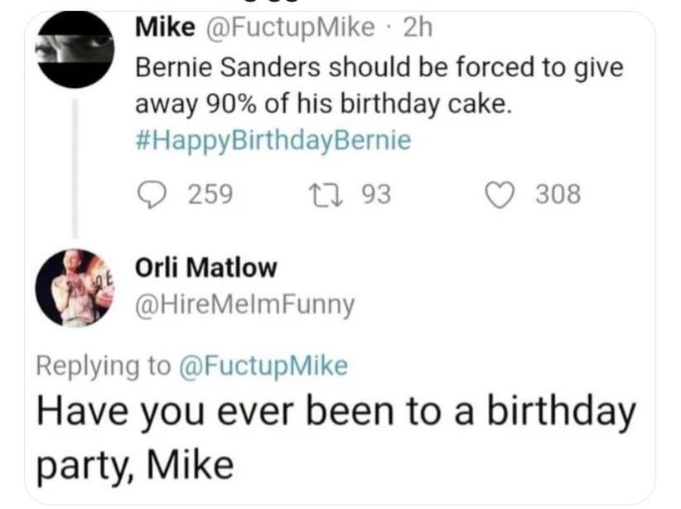The height and width of the screenshot is (509, 681).
Task: Like Mike's tweet with the heart icon
Action: point(500,194)
